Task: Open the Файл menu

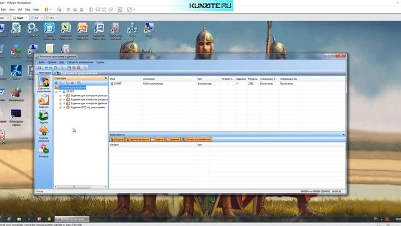Action: 41,62
